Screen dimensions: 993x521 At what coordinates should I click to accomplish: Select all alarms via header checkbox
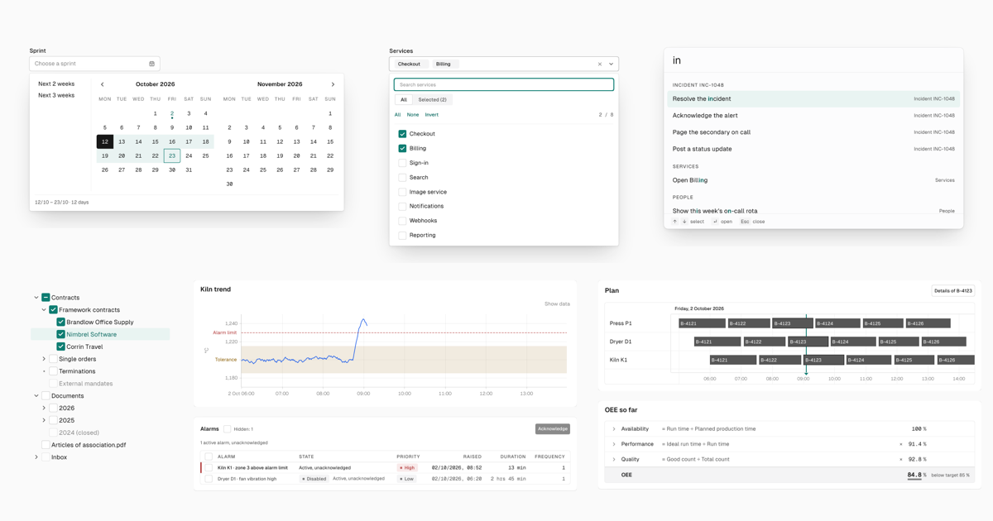209,456
